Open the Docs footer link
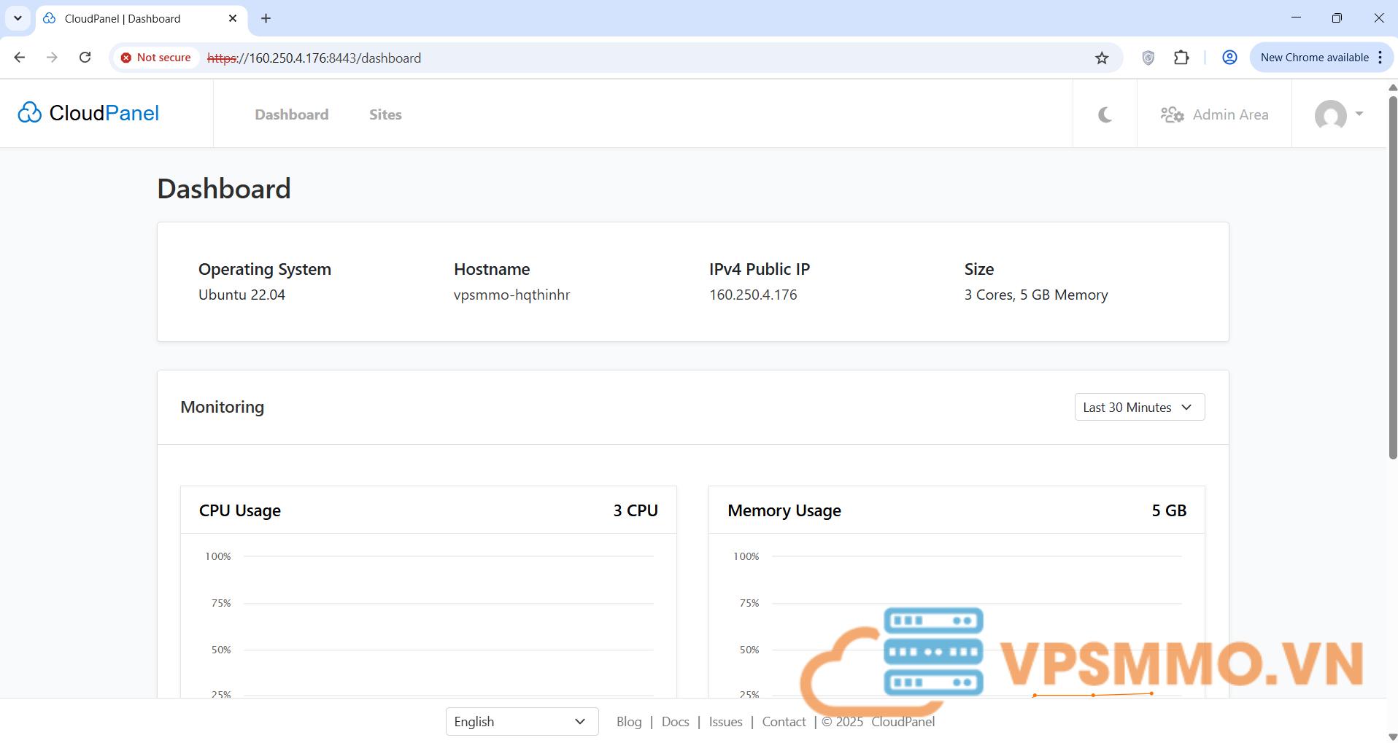This screenshot has width=1398, height=743. [675, 721]
